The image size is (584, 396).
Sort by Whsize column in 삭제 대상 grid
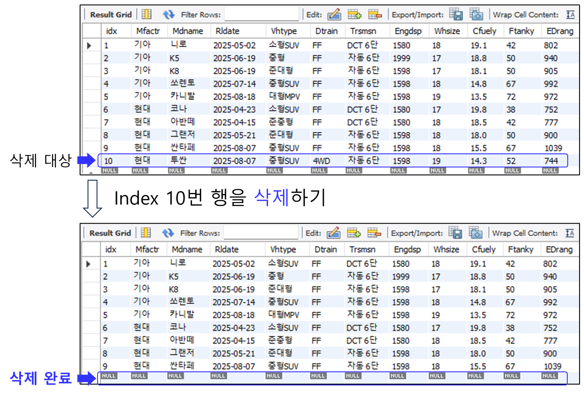[x=448, y=31]
